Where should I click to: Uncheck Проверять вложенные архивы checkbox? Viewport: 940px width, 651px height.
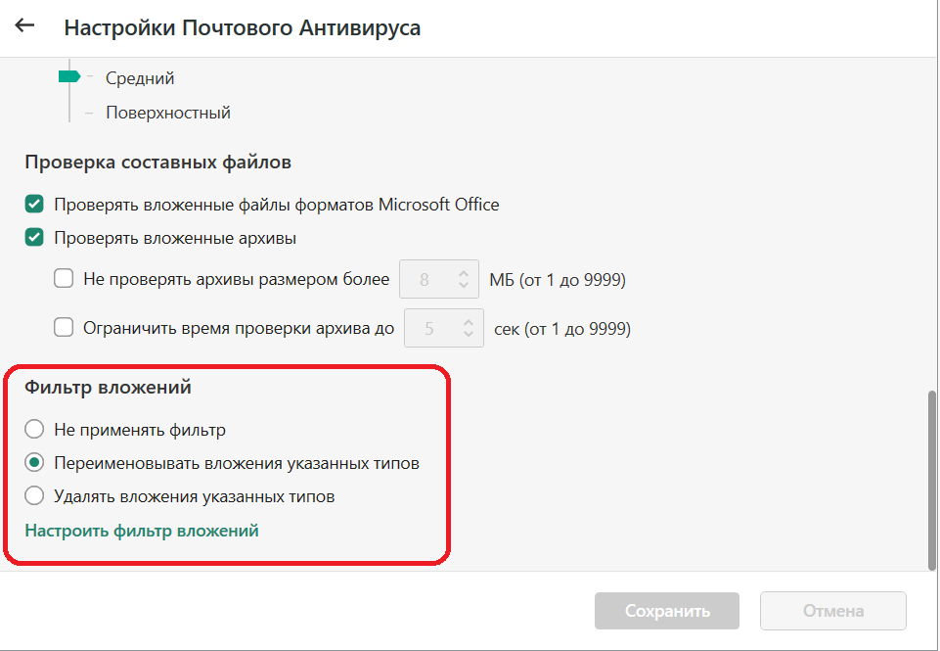pos(35,238)
